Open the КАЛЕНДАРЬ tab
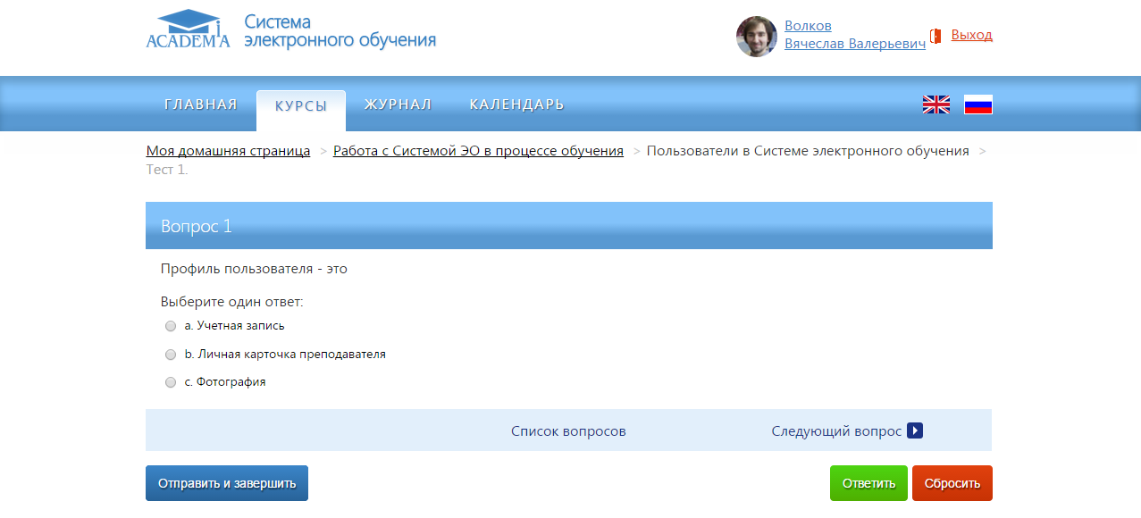Viewport: 1141px width, 518px height. click(x=516, y=104)
